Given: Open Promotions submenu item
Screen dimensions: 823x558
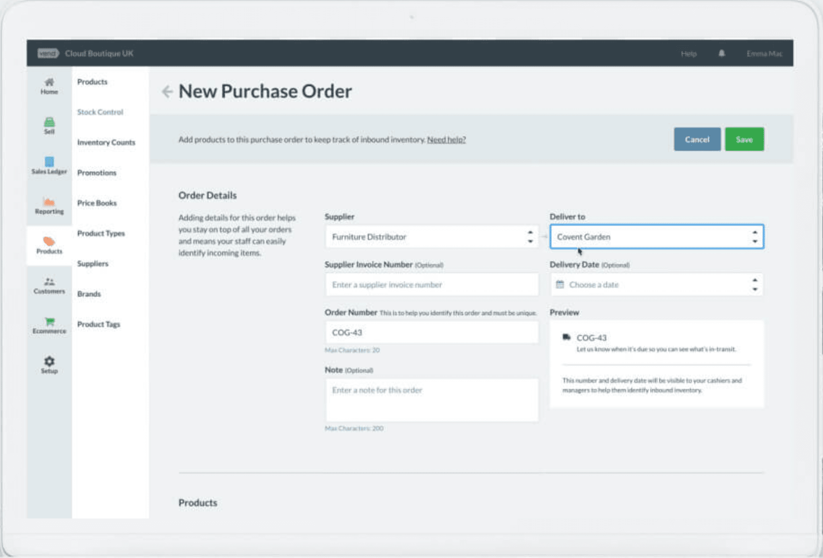Looking at the screenshot, I should [97, 173].
